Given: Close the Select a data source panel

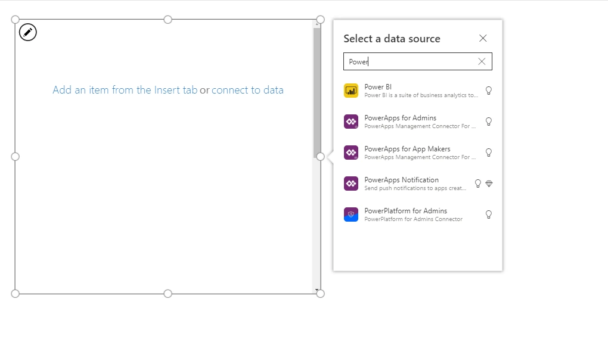Looking at the screenshot, I should (x=483, y=38).
